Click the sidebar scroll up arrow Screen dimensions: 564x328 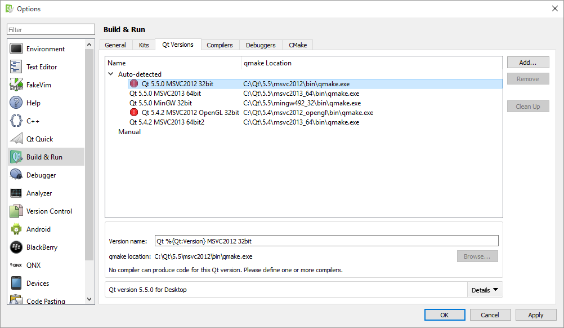[x=89, y=45]
